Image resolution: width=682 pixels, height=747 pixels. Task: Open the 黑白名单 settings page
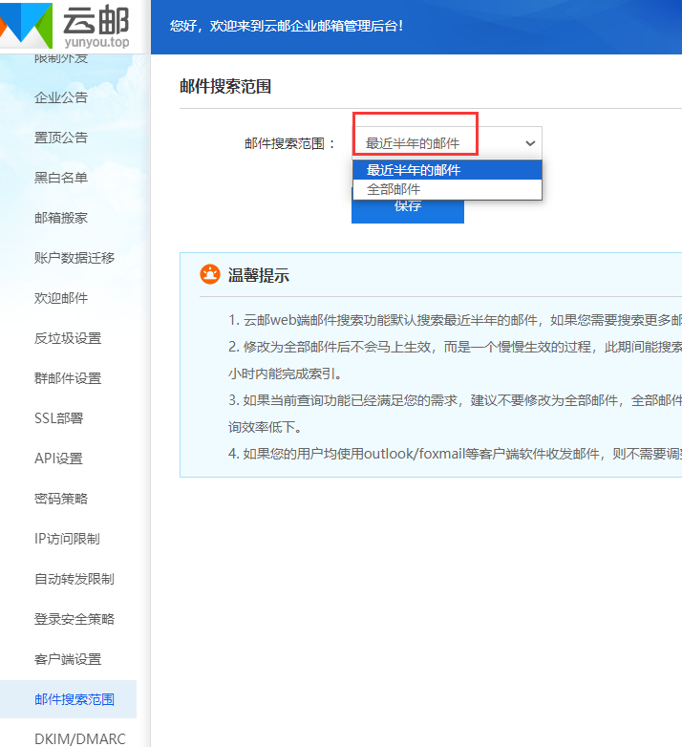(x=61, y=178)
